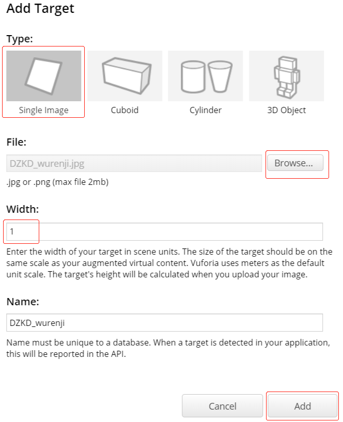This screenshot has width=343, height=422.
Task: Click the "Add Target" dialog title
Action: (x=40, y=9)
